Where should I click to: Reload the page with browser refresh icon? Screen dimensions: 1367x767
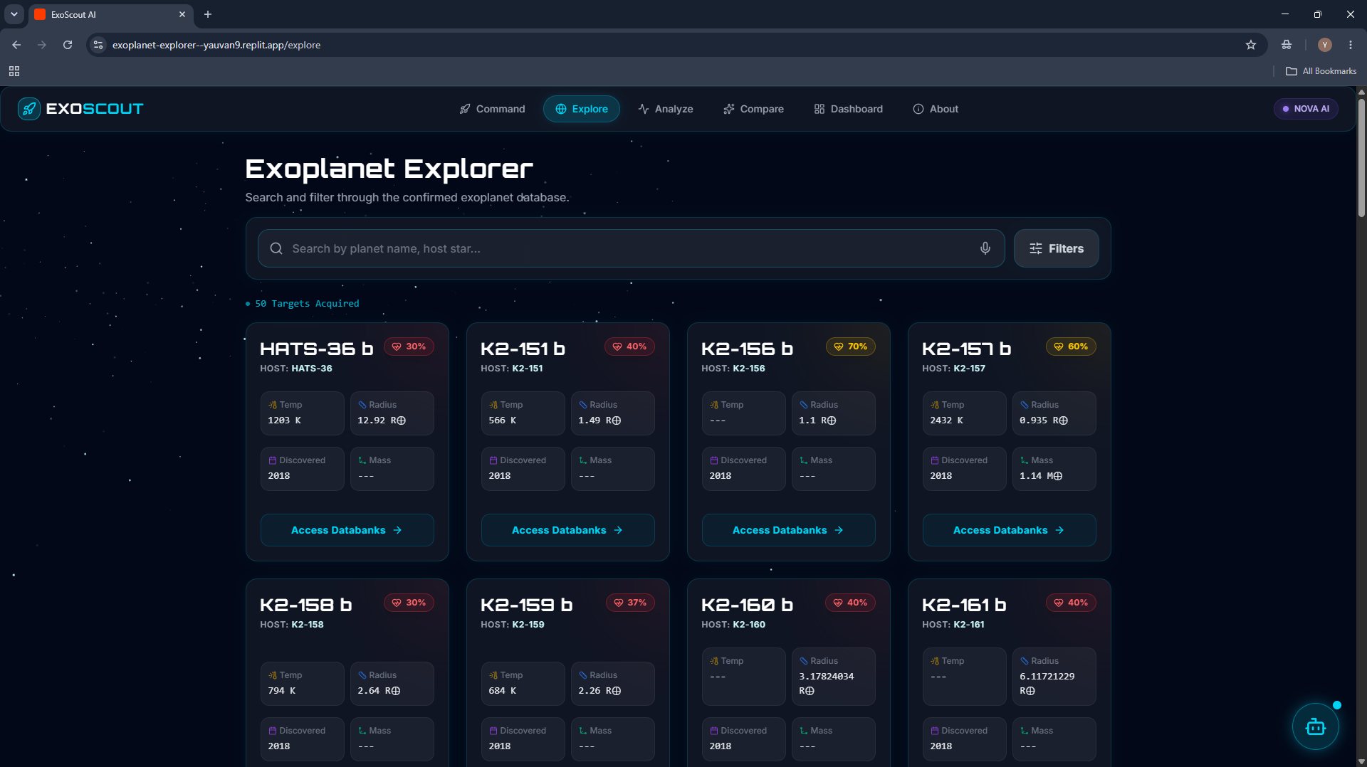pyautogui.click(x=68, y=45)
